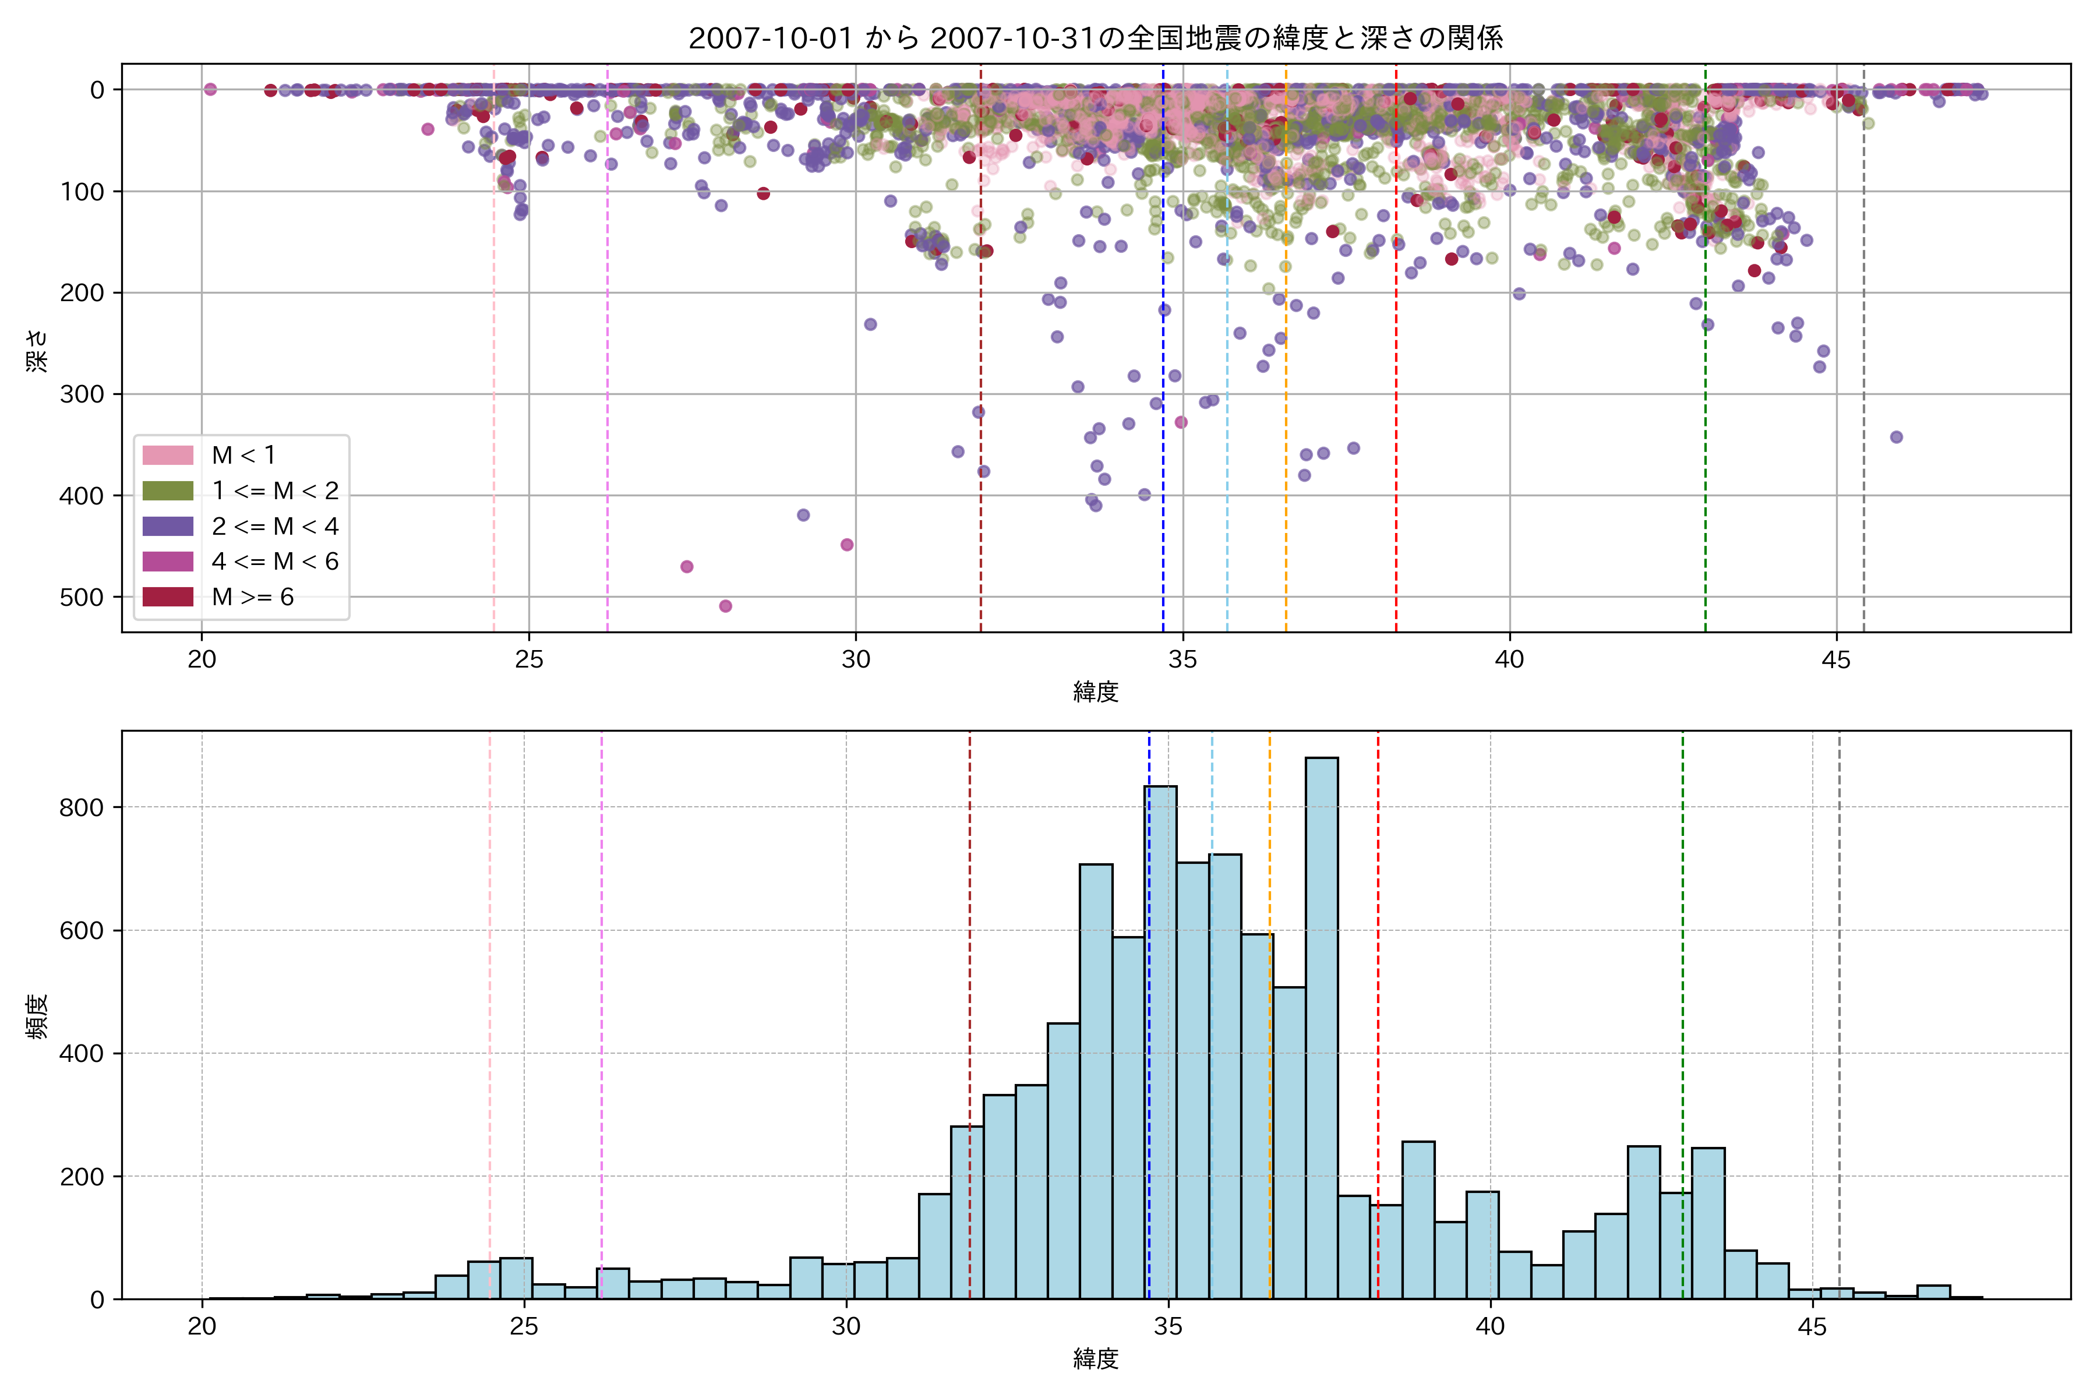Click the "M >= 6" legend text
The image size is (2097, 1398).
tap(252, 596)
